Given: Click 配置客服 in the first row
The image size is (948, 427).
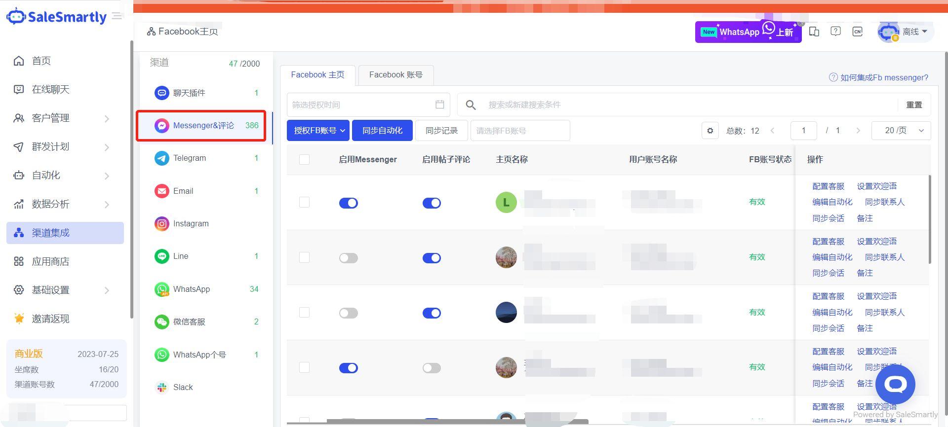Looking at the screenshot, I should [829, 186].
